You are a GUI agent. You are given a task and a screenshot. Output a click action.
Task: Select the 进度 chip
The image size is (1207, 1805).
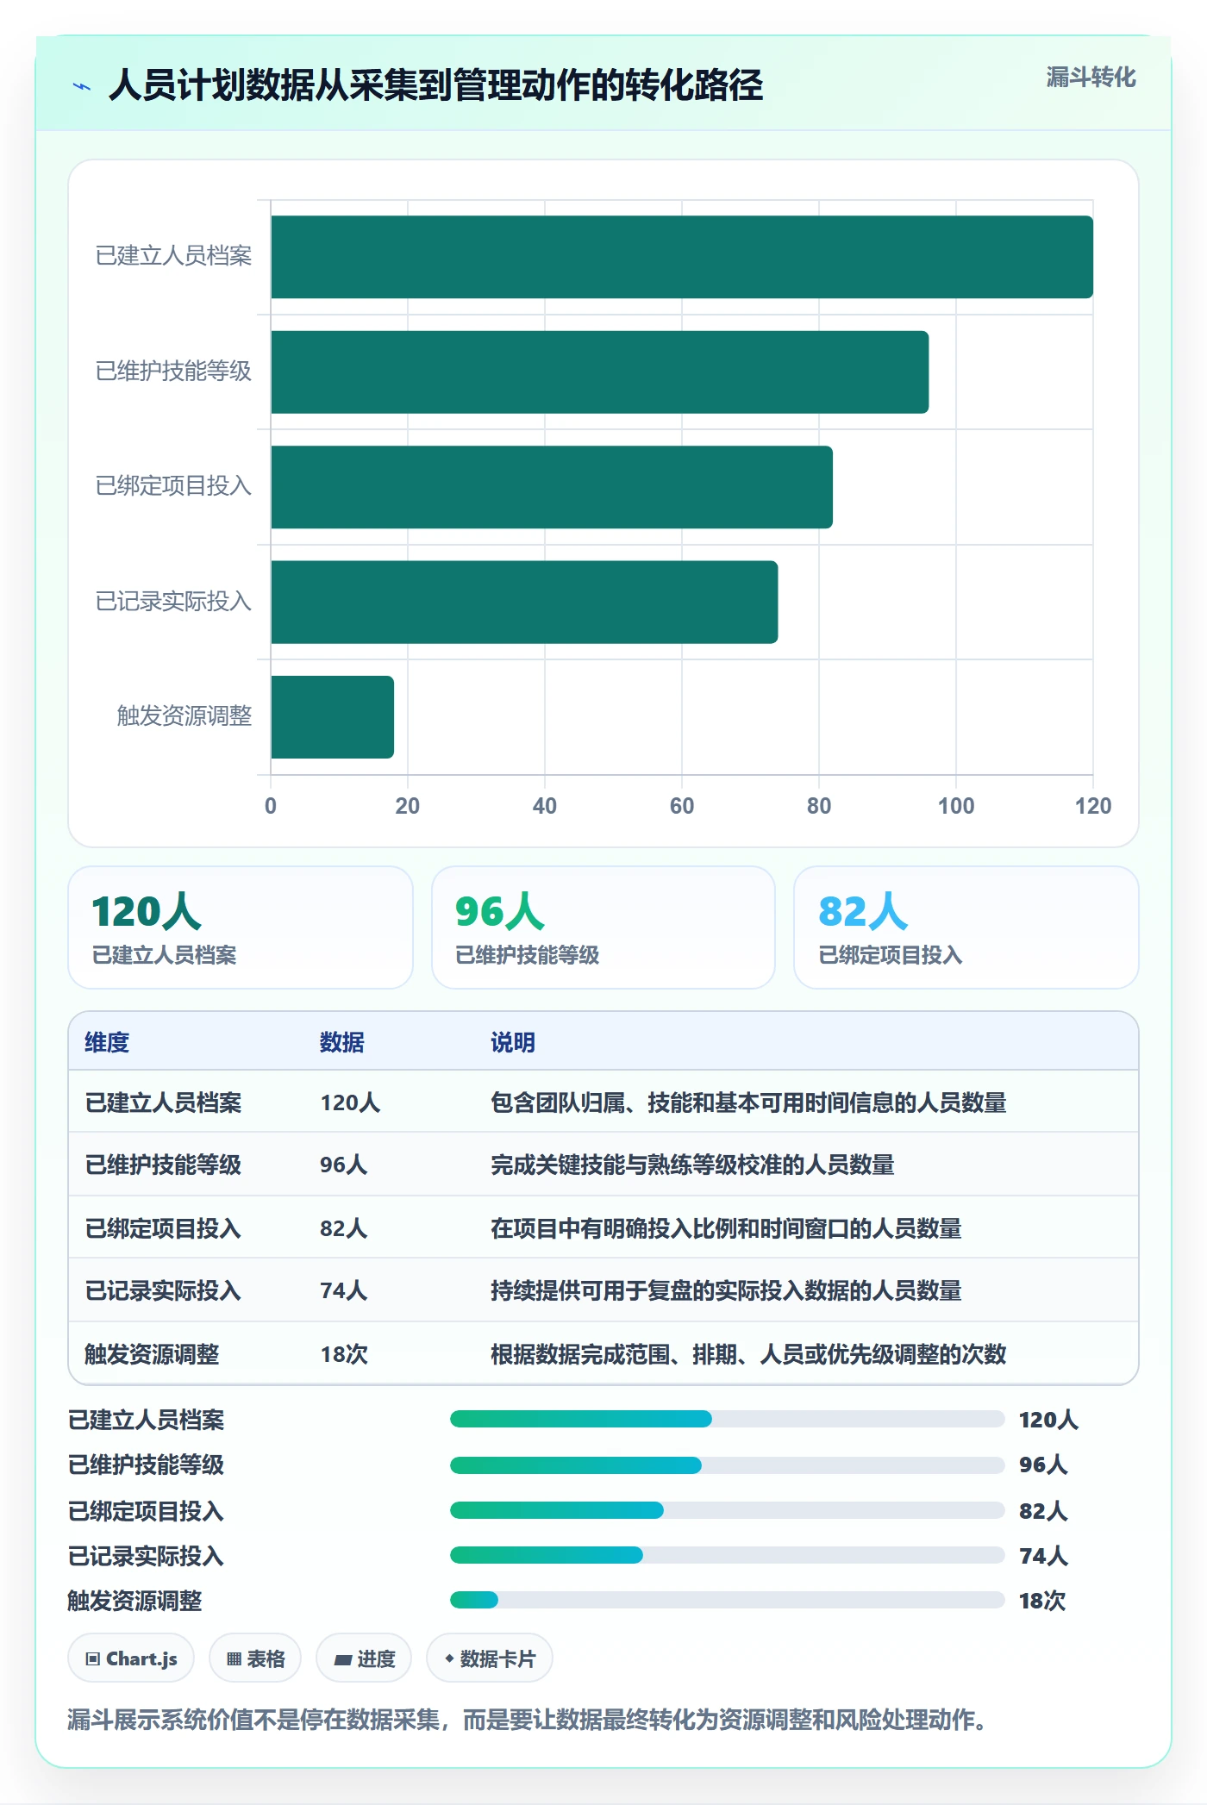(x=364, y=1658)
